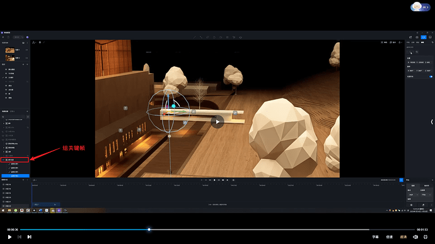Screen dimensions: 435x244
Task: Open the 字幕 subtitles option in the player bar
Action: pyautogui.click(x=375, y=237)
